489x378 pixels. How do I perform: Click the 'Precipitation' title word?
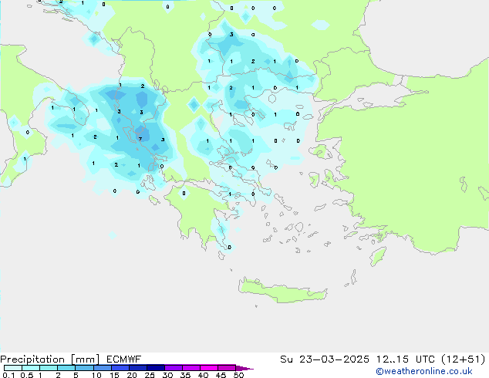pyautogui.click(x=32, y=359)
